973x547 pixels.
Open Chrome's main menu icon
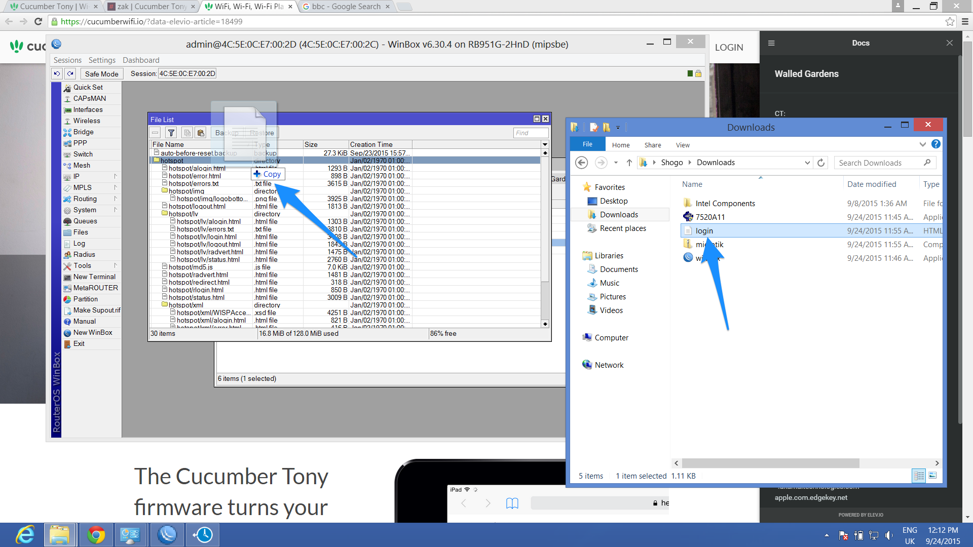965,21
